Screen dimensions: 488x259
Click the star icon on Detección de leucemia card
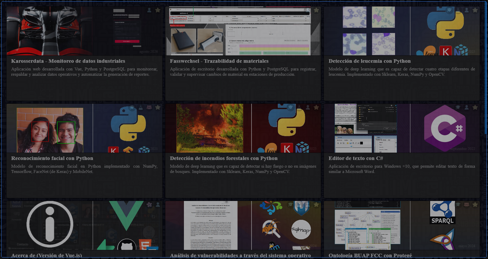[475, 10]
